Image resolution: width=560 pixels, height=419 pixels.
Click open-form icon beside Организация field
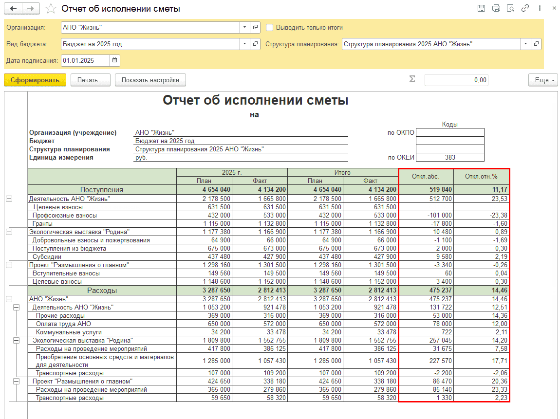tap(256, 28)
